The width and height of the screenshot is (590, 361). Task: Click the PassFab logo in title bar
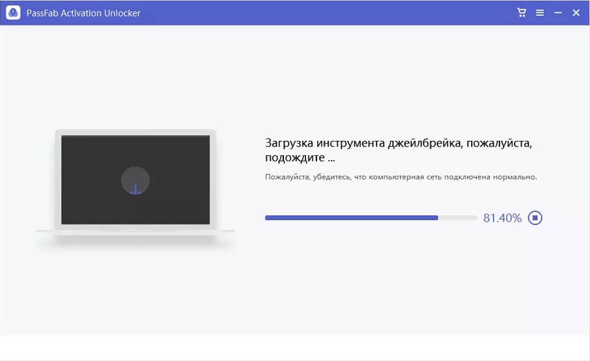coord(13,13)
